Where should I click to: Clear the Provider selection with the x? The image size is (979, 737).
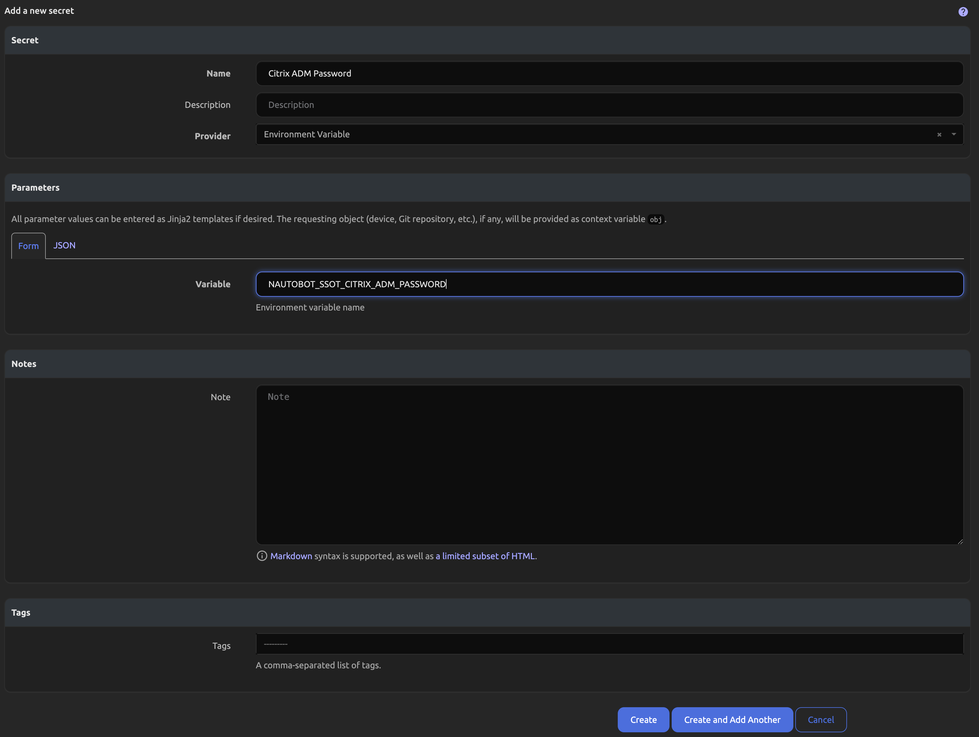(939, 135)
